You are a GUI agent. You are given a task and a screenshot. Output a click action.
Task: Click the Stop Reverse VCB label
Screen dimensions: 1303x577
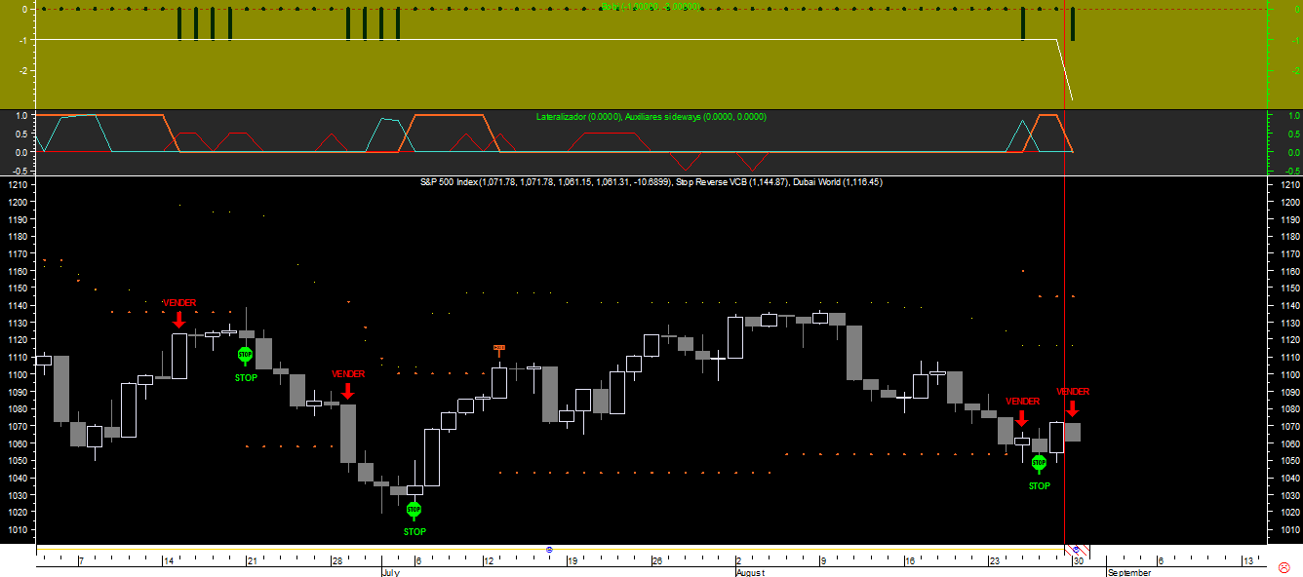731,182
